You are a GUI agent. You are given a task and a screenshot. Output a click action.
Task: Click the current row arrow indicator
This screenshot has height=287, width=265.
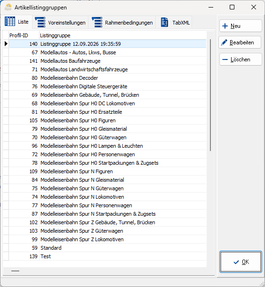tap(6, 44)
